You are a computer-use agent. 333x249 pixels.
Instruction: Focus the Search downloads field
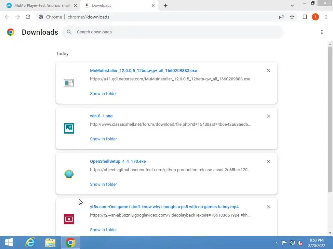click(173, 32)
